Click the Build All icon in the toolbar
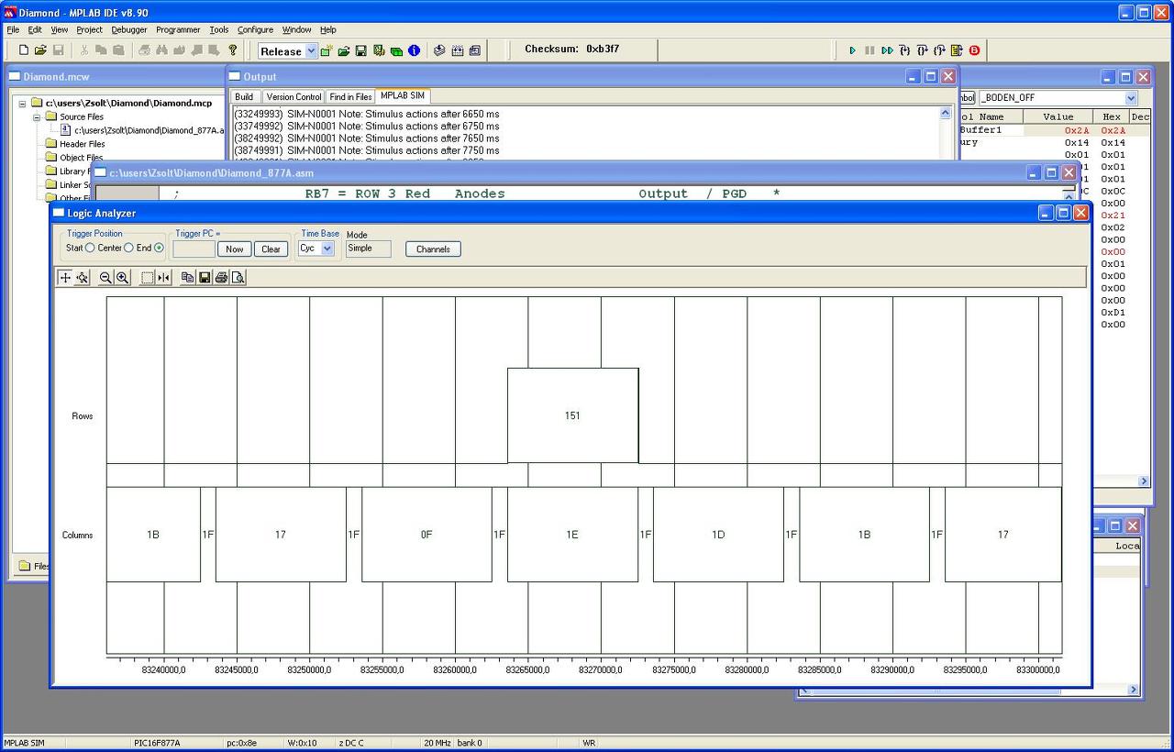 click(457, 50)
